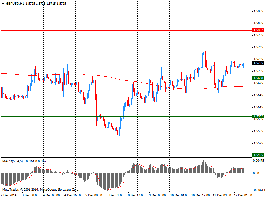Click the green 1.5688 price level label
Screen dimensions: 265x198
258,78
